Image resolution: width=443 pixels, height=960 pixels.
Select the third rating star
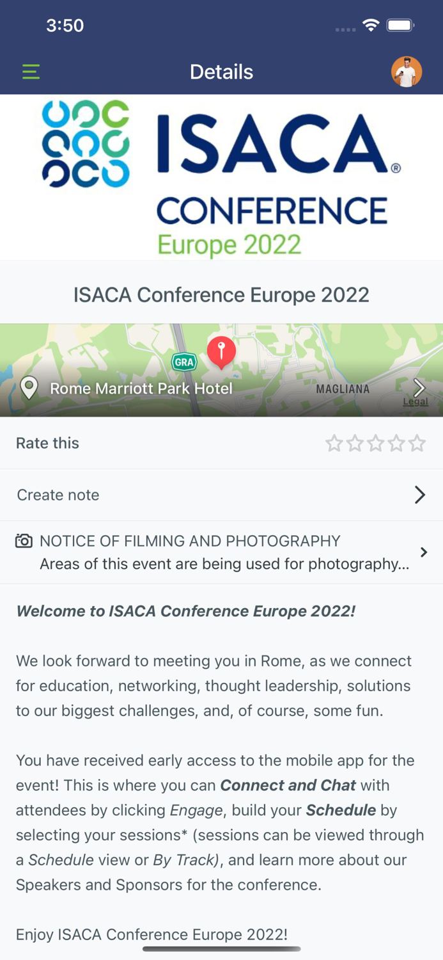[x=375, y=443]
